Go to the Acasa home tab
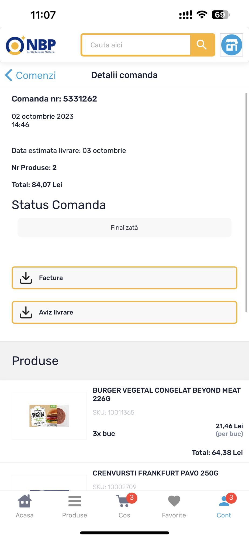 25,506
